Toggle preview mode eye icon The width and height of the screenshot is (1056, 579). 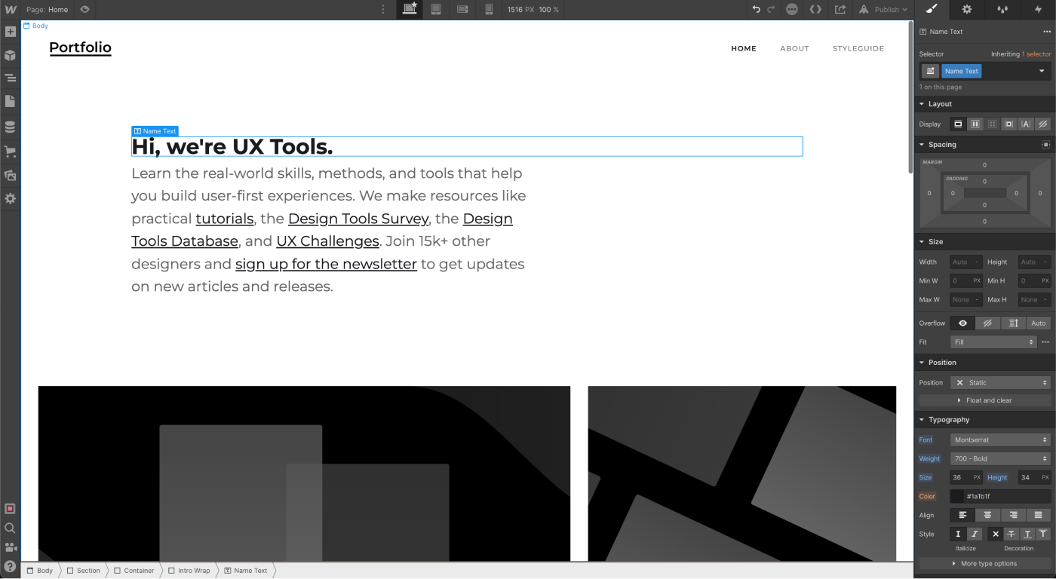pyautogui.click(x=84, y=10)
